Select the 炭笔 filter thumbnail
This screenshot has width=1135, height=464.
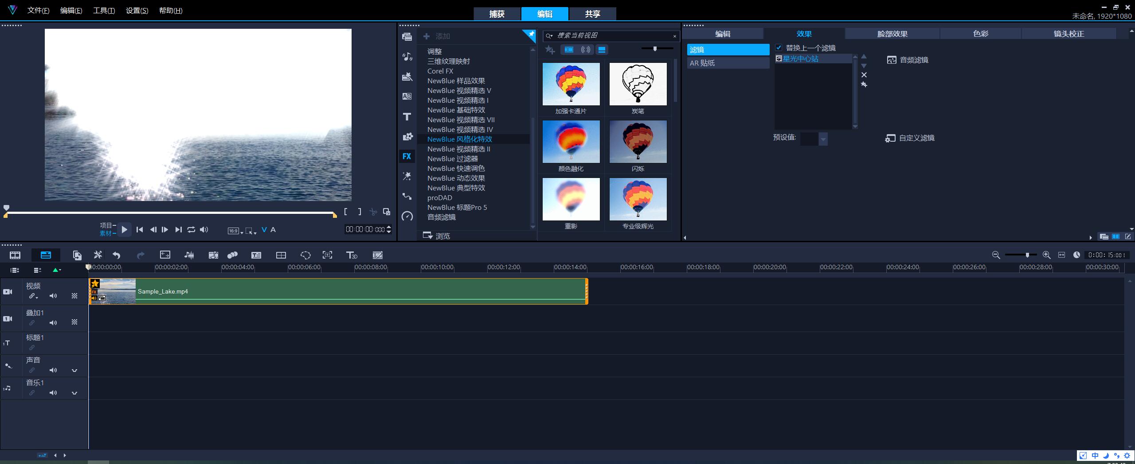tap(638, 84)
